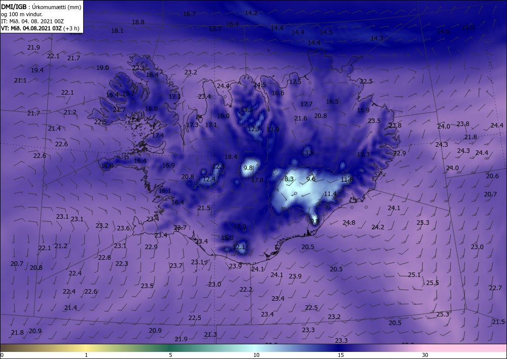Click the 9.6 value over the ice cap
Image resolution: width=507 pixels, height=359 pixels.
tap(311, 179)
